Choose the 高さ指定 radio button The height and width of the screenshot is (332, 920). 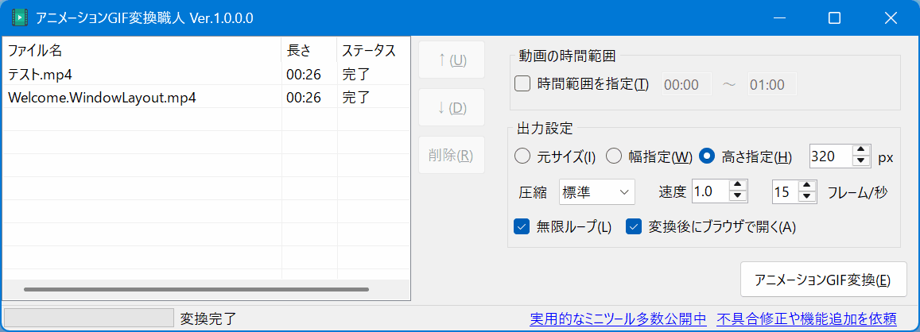coord(707,156)
